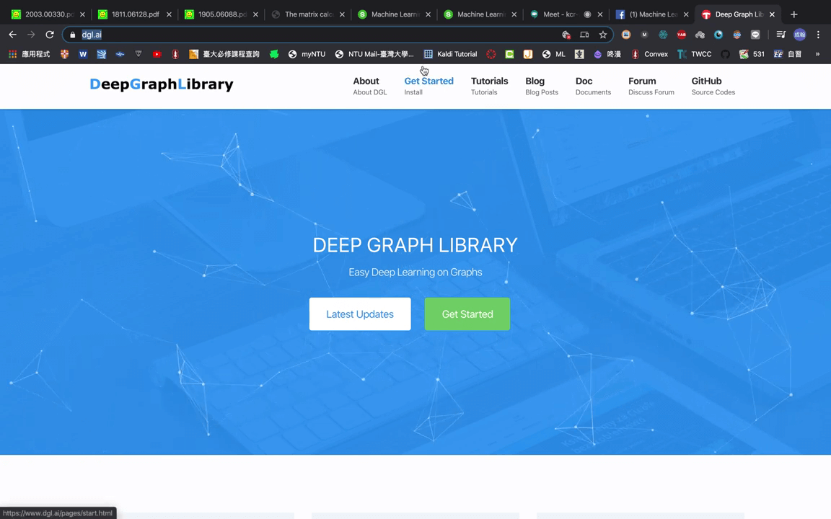The height and width of the screenshot is (519, 831).
Task: Show more bookmarks with the double chevron
Action: point(817,54)
